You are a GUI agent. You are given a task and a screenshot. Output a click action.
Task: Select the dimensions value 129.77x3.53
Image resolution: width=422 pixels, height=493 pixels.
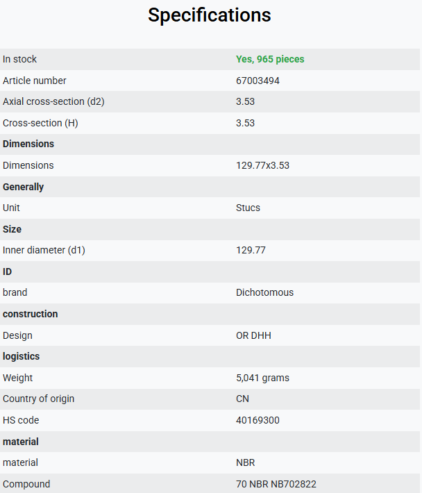coord(262,165)
